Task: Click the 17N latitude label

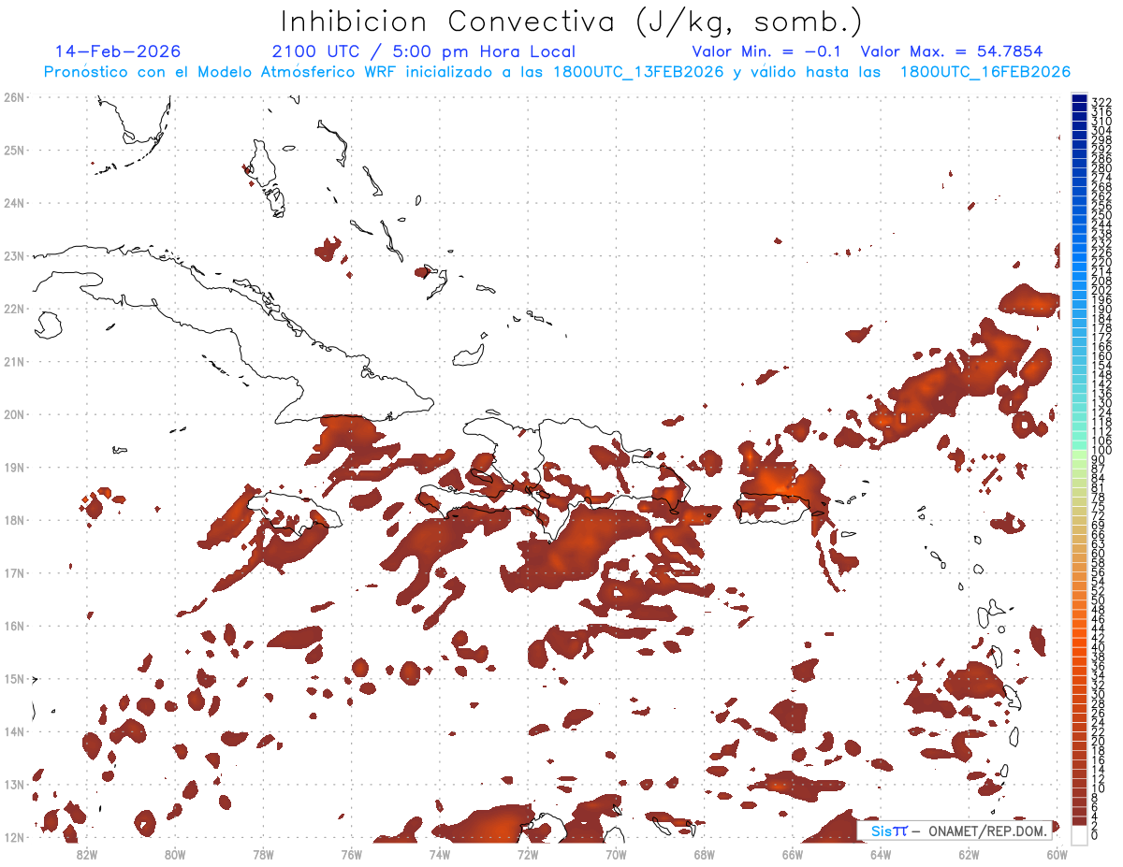Action: (13, 572)
